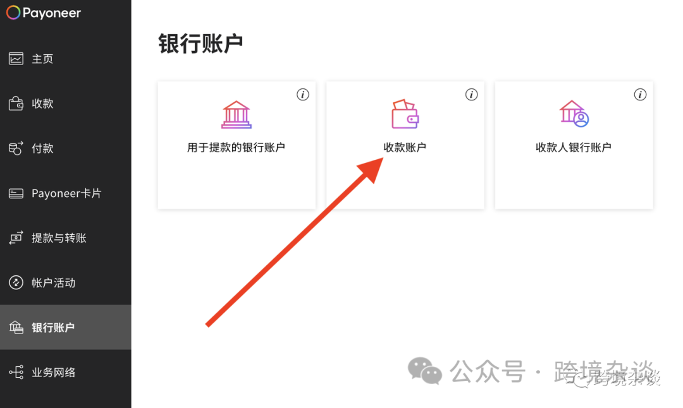
Task: Select the 收款人银行账户 card
Action: [x=574, y=145]
